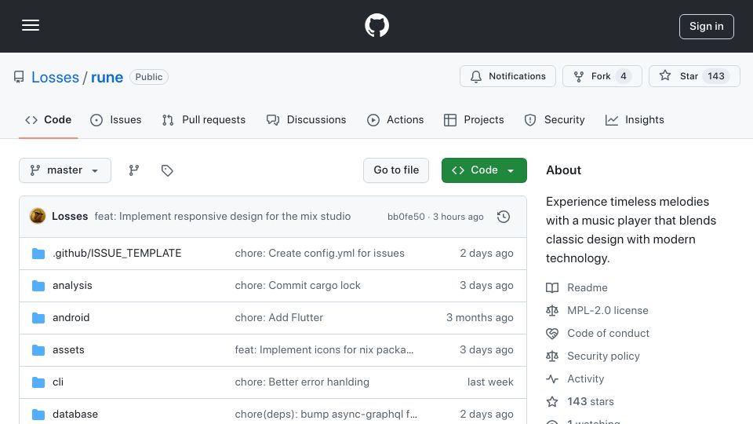Open 'Better error hanlding' commit message
The image size is (753, 424).
(x=301, y=382)
